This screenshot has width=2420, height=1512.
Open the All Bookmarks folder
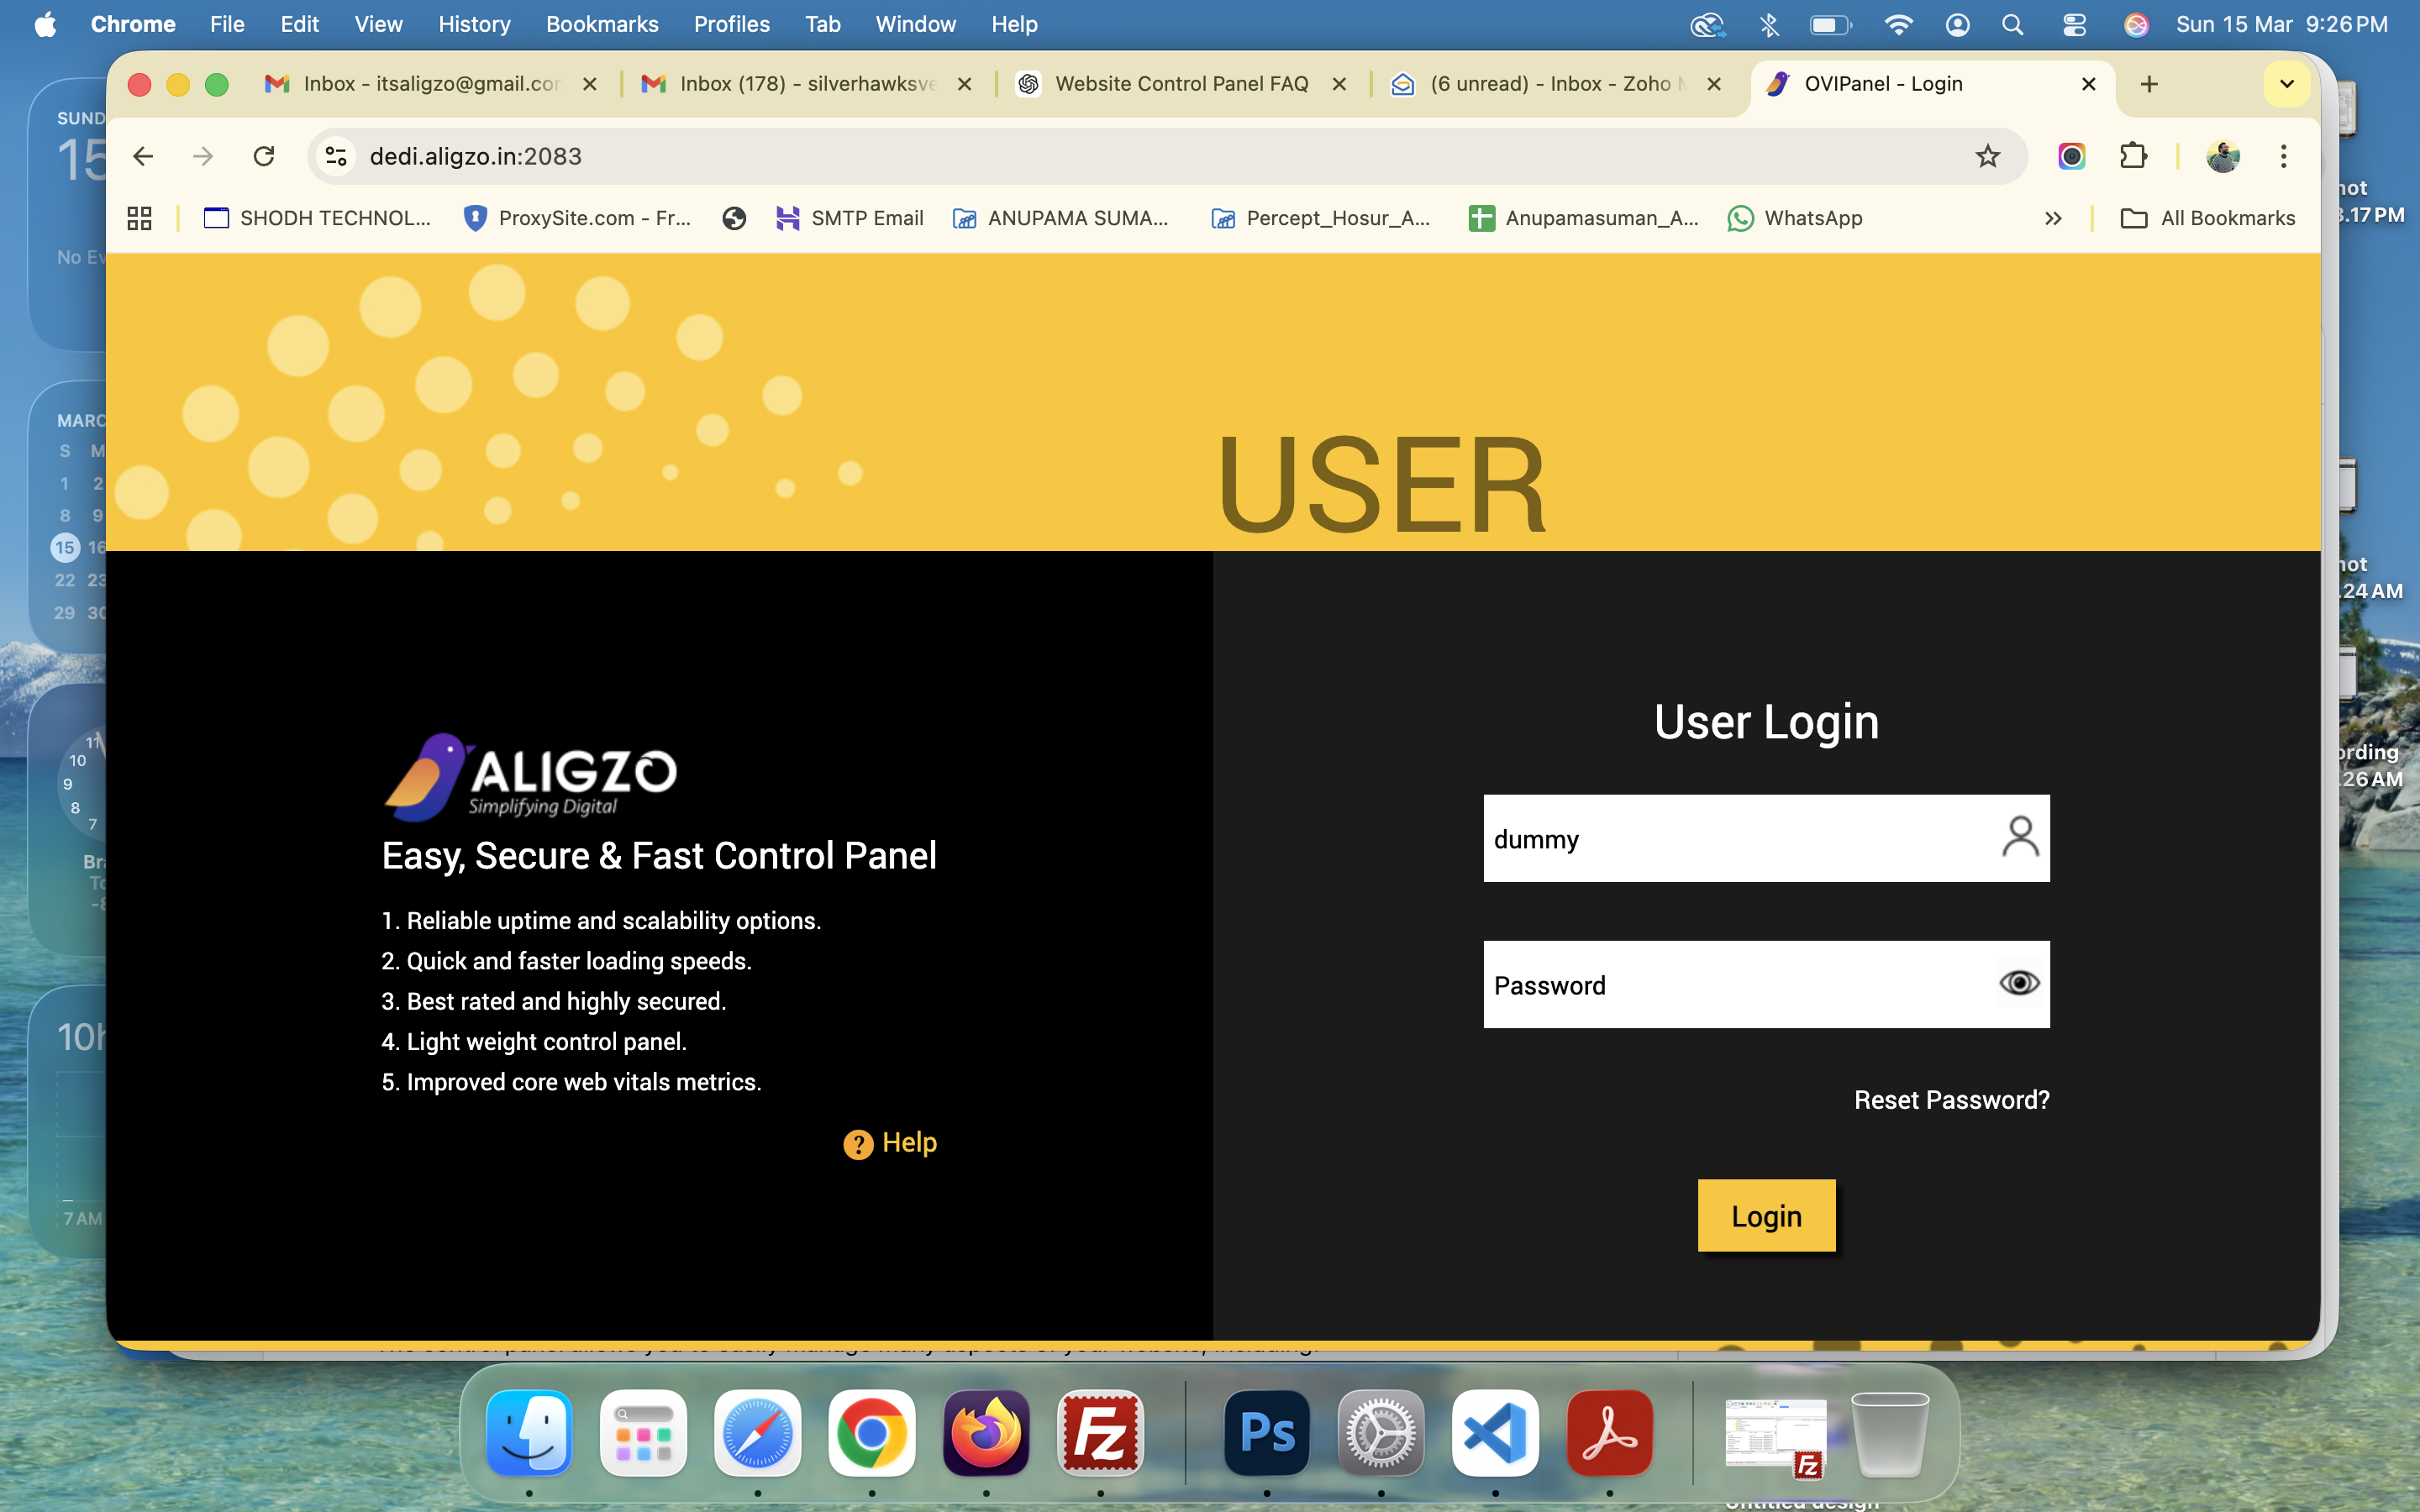2207,218
